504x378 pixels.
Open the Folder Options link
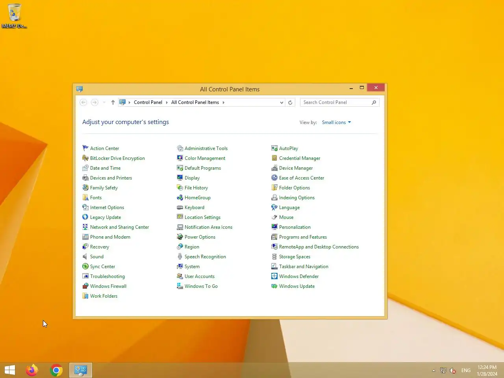[x=295, y=188]
